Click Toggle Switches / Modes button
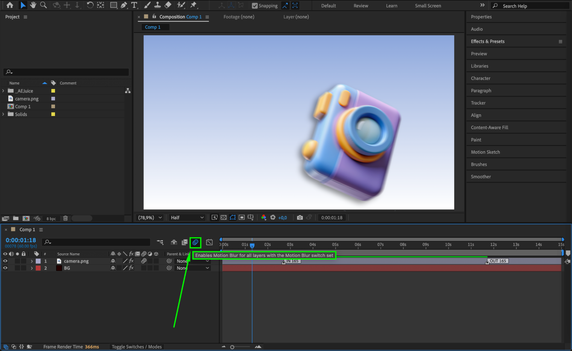 tap(136, 347)
